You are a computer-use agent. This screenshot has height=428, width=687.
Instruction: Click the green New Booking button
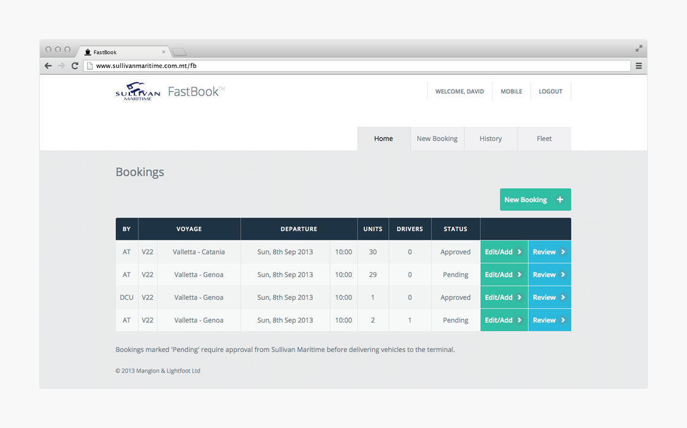(535, 199)
